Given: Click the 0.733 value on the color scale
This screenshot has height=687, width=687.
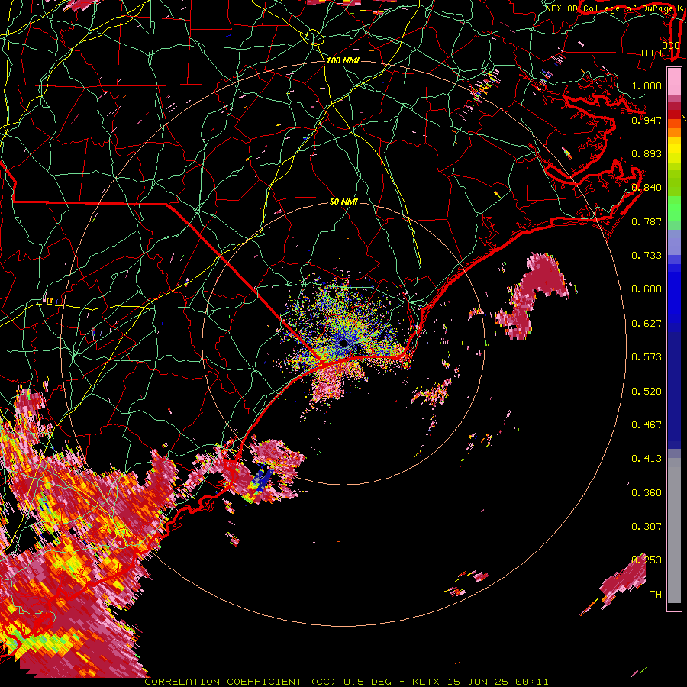Looking at the screenshot, I should [647, 256].
